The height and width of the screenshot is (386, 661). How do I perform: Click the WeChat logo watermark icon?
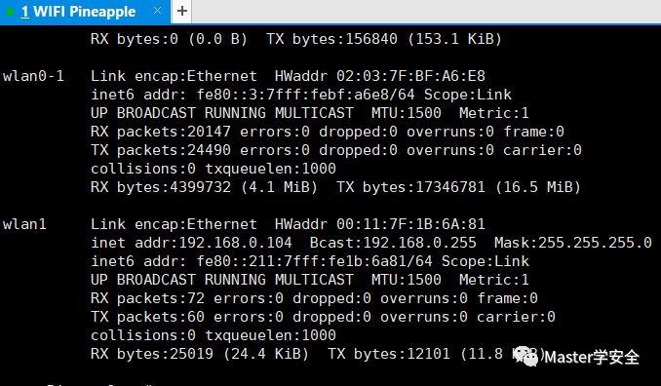(x=525, y=356)
